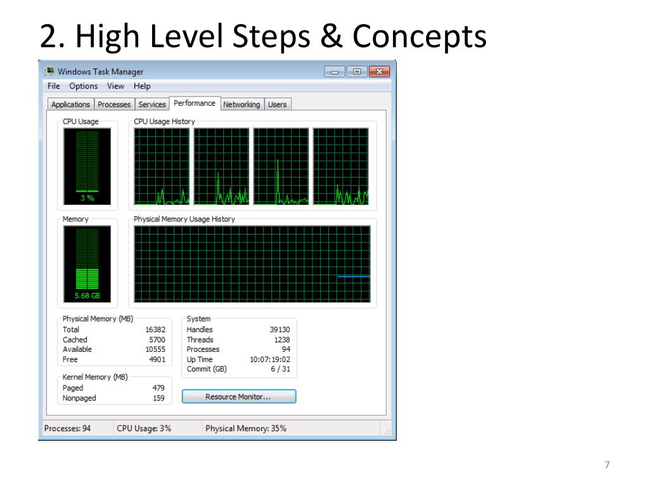This screenshot has height=487, width=649.
Task: Click the Threads value 1238
Action: pos(282,340)
